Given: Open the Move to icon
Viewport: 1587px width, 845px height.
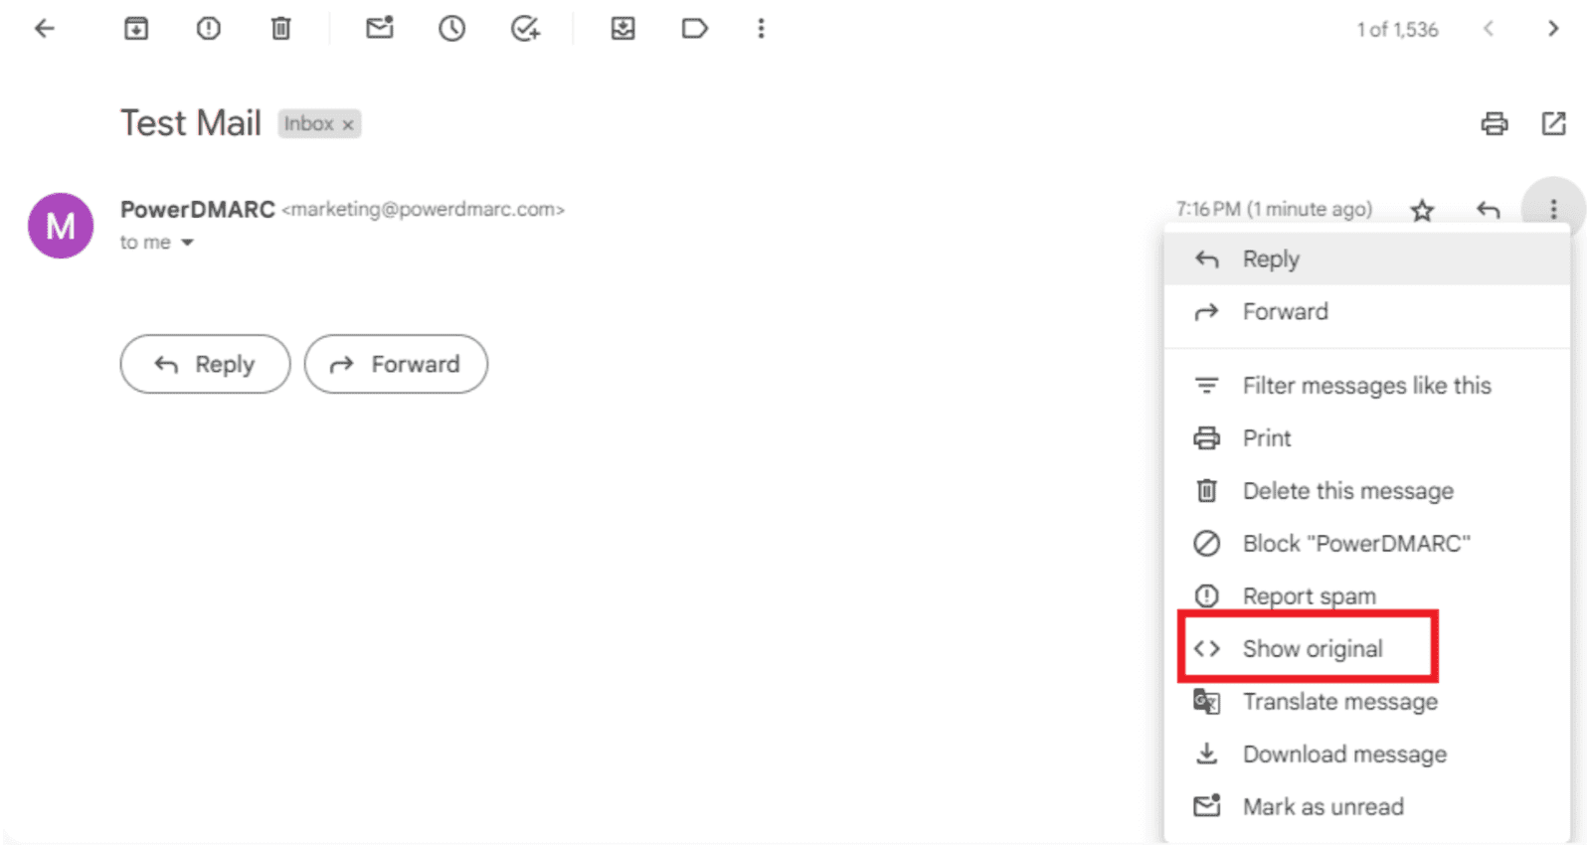Looking at the screenshot, I should tap(622, 29).
